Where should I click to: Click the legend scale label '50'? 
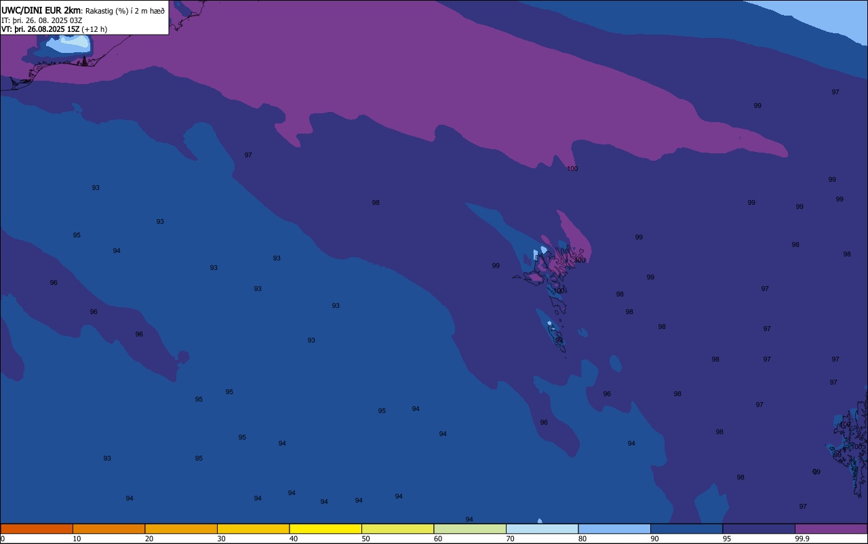coord(366,539)
